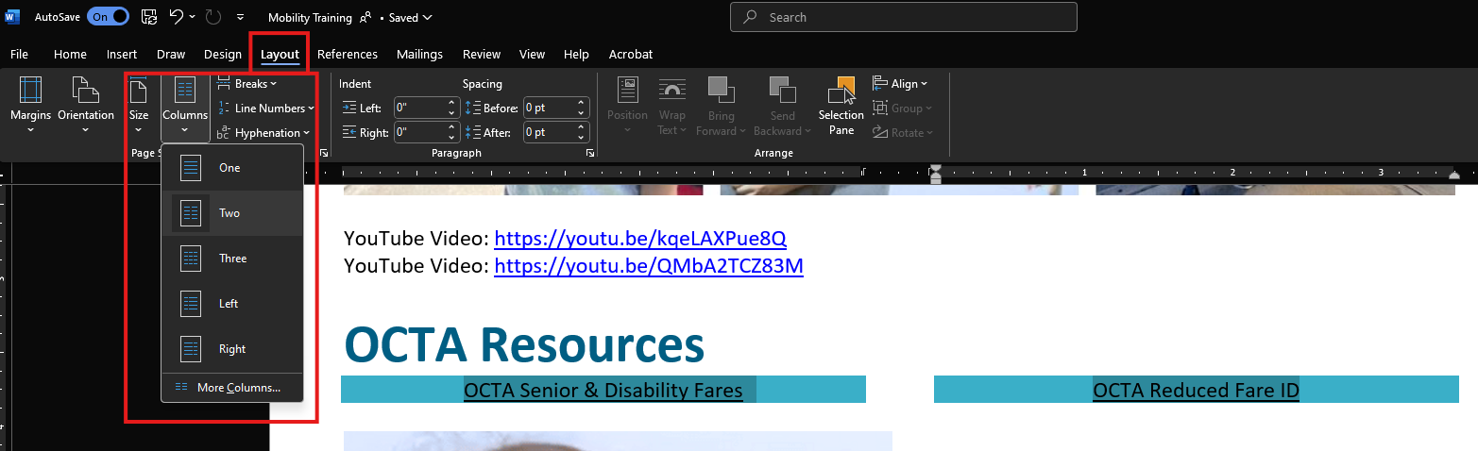The width and height of the screenshot is (1478, 451).
Task: Click the Spacing After field
Action: click(549, 133)
